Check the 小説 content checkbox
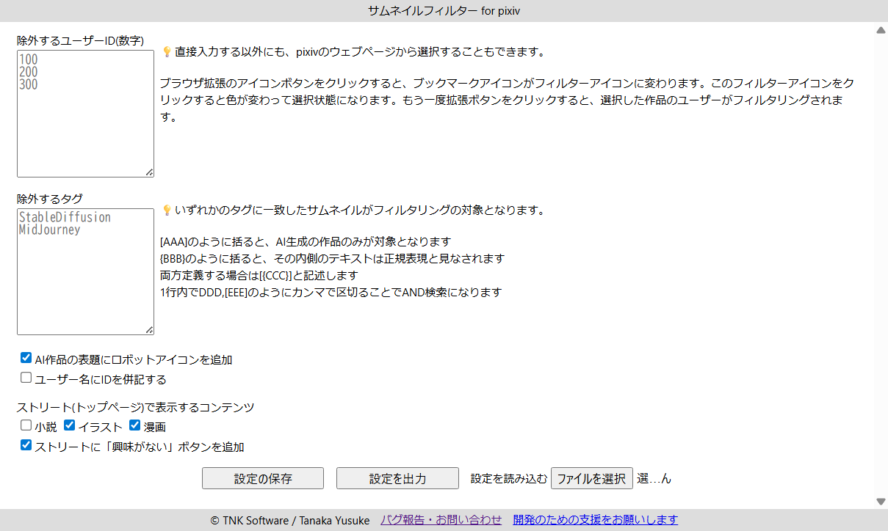Image resolution: width=888 pixels, height=531 pixels. click(x=26, y=425)
